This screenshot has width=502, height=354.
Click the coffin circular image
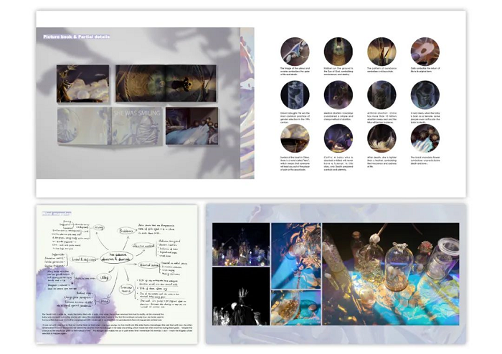click(x=338, y=138)
